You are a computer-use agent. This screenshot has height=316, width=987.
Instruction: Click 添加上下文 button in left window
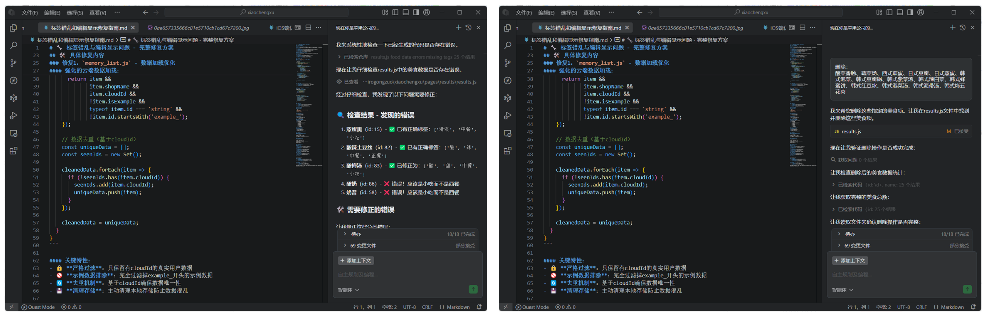(x=355, y=261)
